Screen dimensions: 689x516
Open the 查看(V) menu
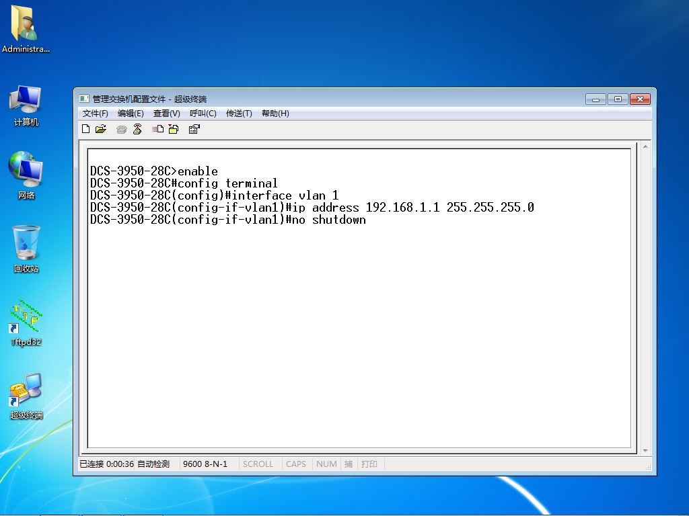point(167,113)
